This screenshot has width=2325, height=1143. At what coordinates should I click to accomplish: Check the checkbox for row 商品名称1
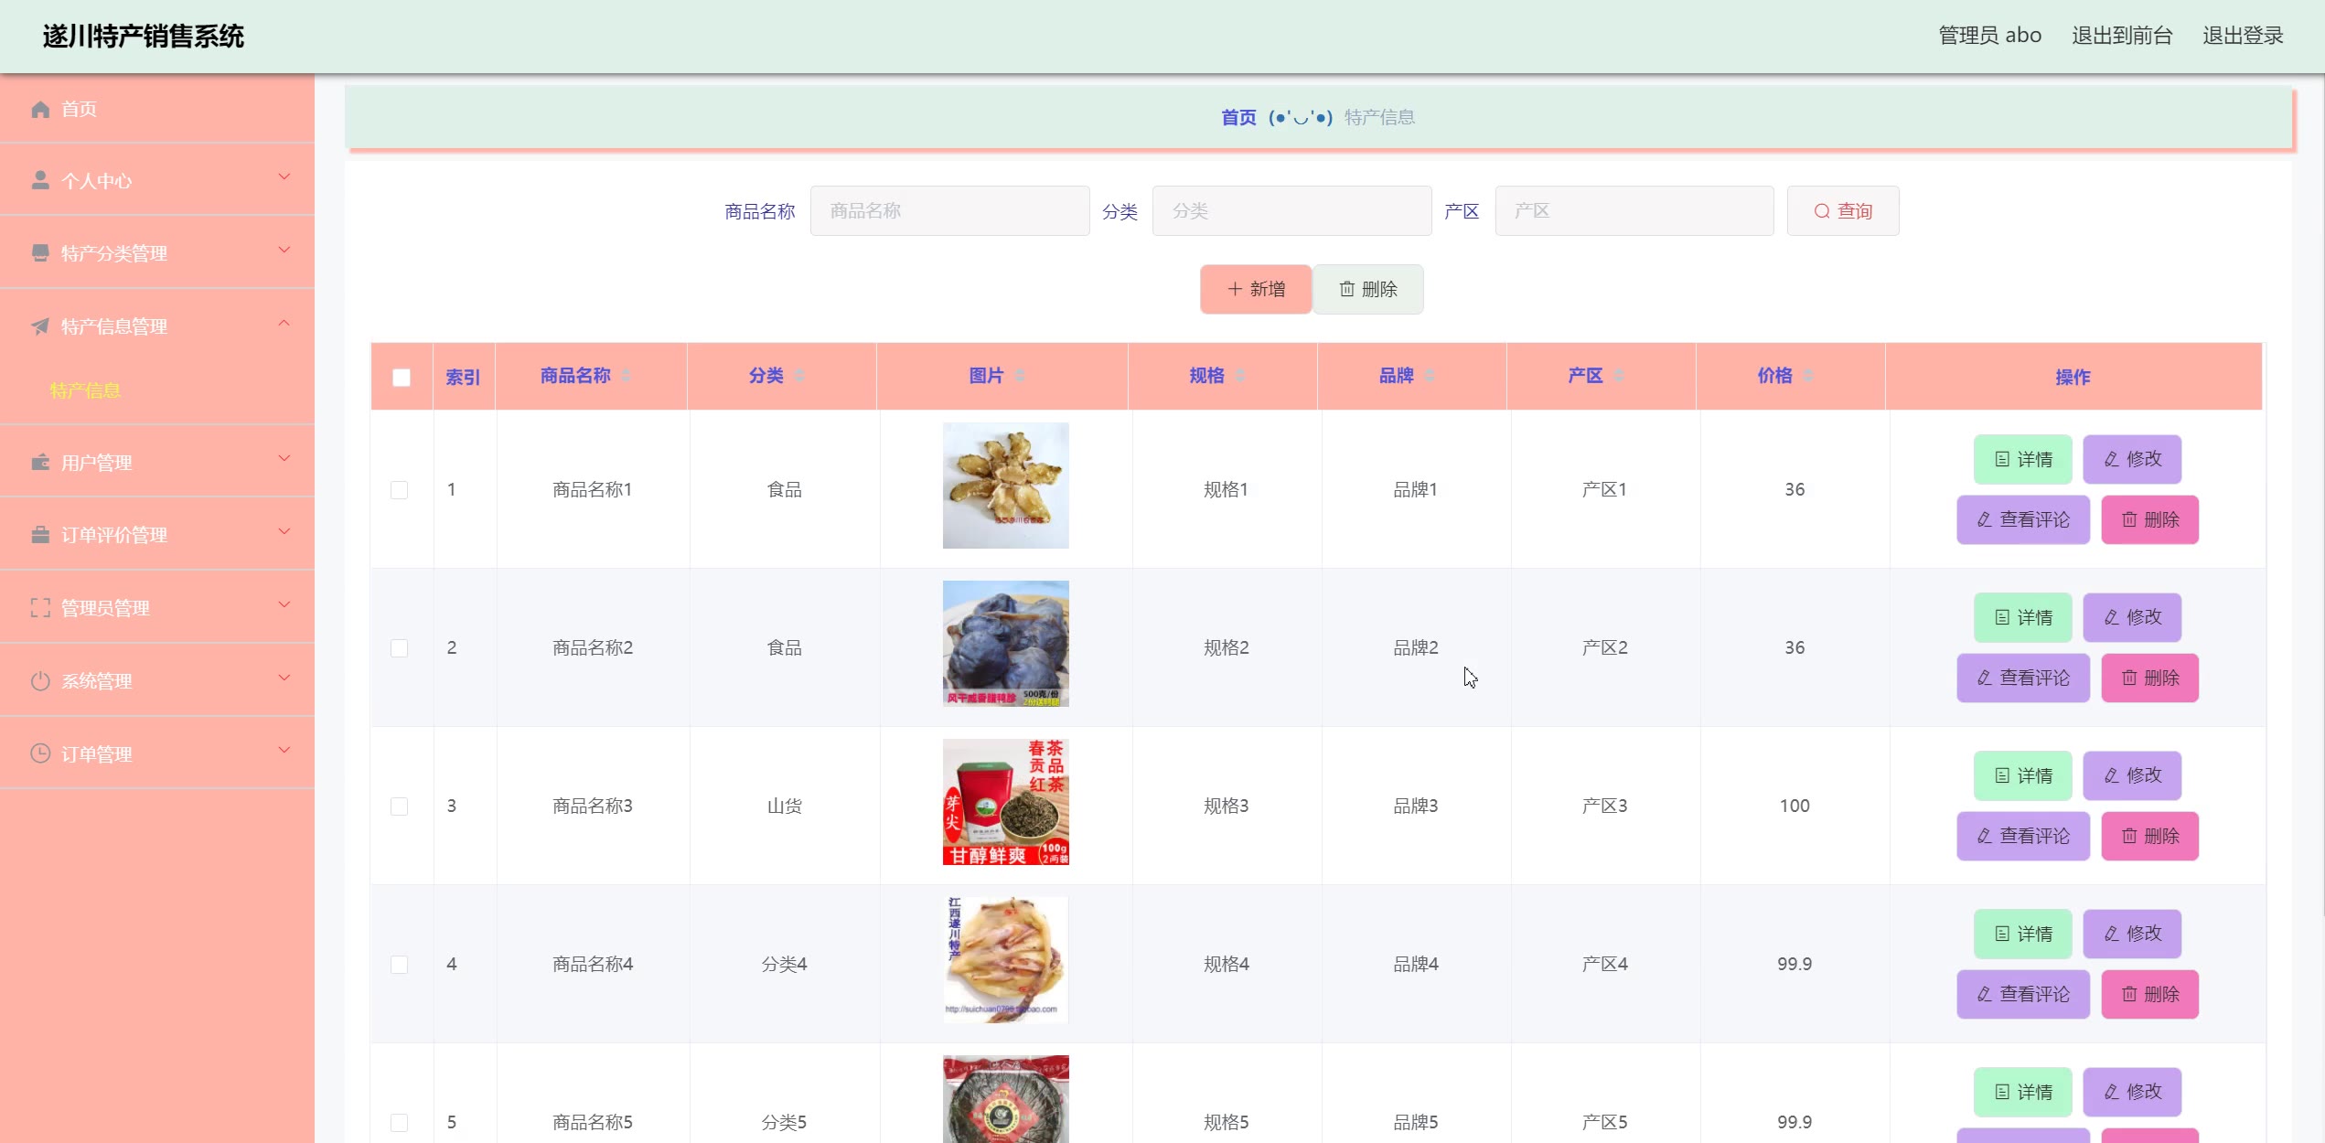coord(400,490)
